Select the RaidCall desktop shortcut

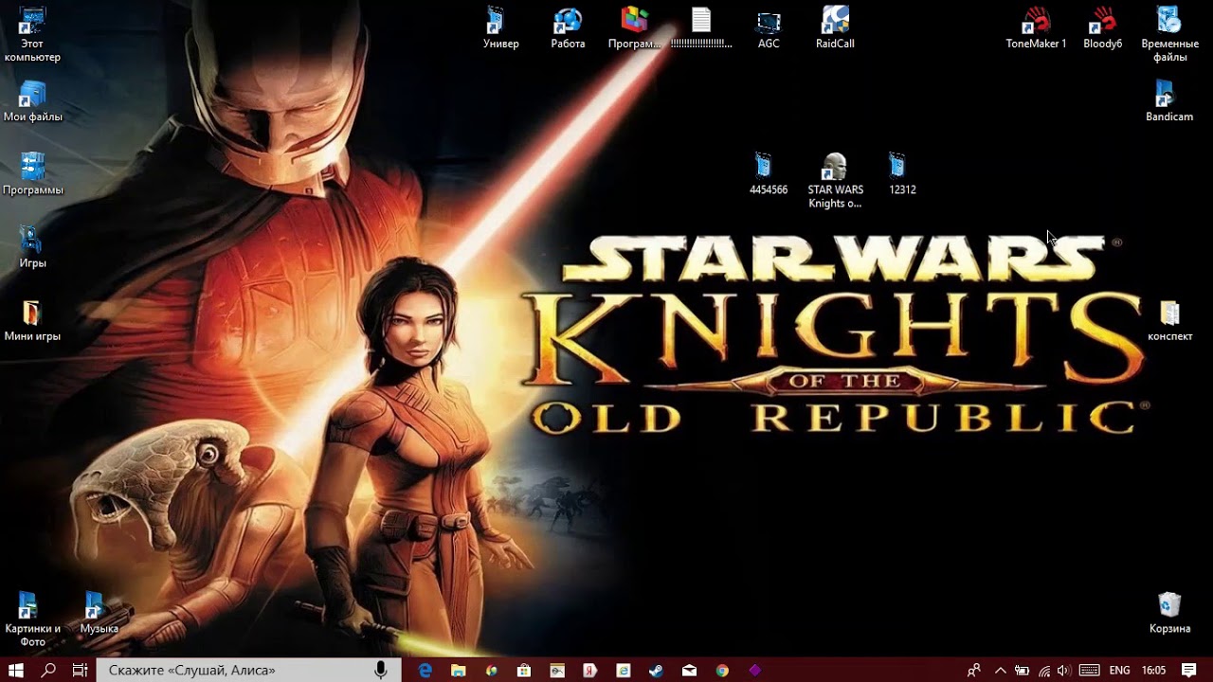(835, 27)
